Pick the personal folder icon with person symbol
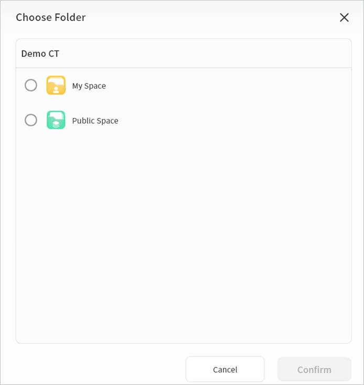Viewport: 364px width, 385px height. [x=56, y=85]
